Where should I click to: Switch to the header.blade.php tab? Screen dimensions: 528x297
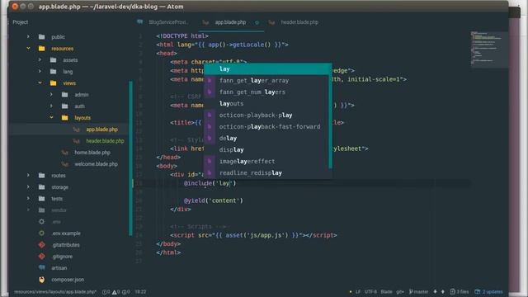tap(299, 22)
